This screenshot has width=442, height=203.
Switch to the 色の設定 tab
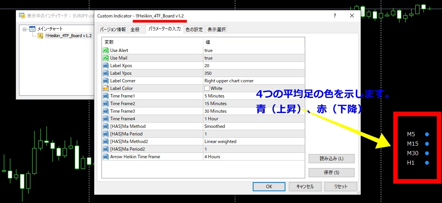tap(194, 29)
